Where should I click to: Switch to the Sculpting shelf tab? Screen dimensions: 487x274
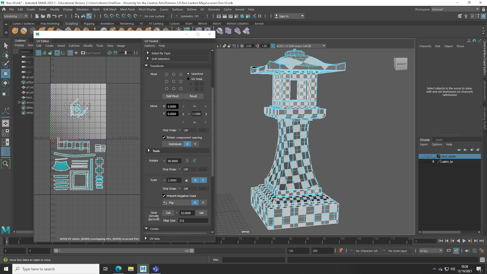72,23
